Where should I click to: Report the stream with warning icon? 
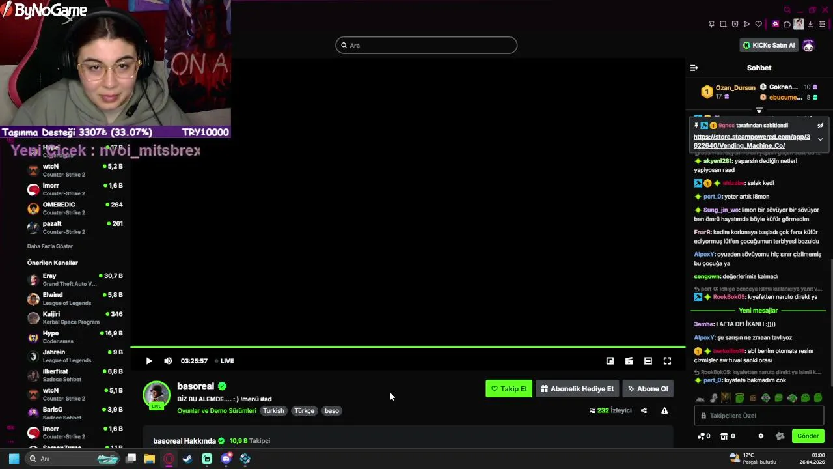point(664,410)
